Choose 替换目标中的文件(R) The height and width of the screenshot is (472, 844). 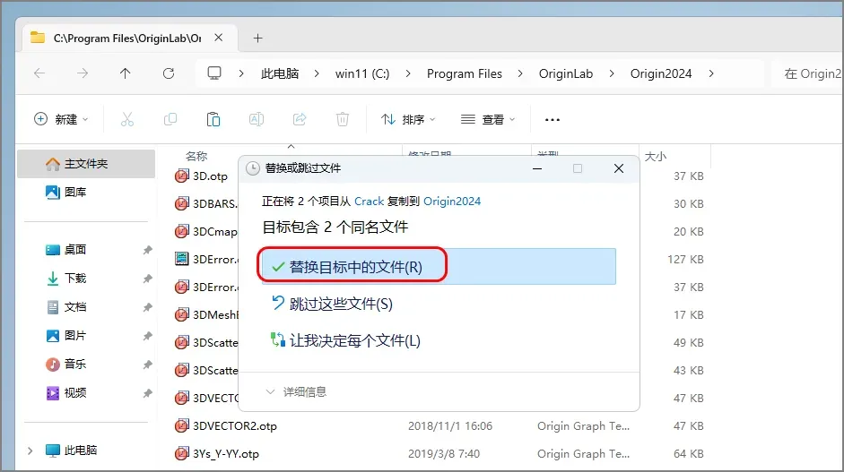pyautogui.click(x=439, y=267)
